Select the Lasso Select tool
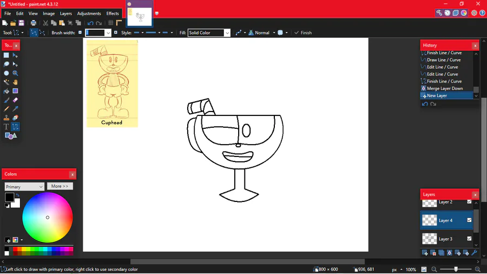This screenshot has width=487, height=274. point(6,64)
